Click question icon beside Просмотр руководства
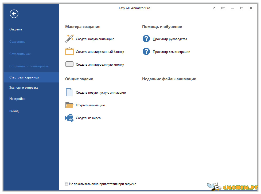261x194 pixels. click(146, 39)
